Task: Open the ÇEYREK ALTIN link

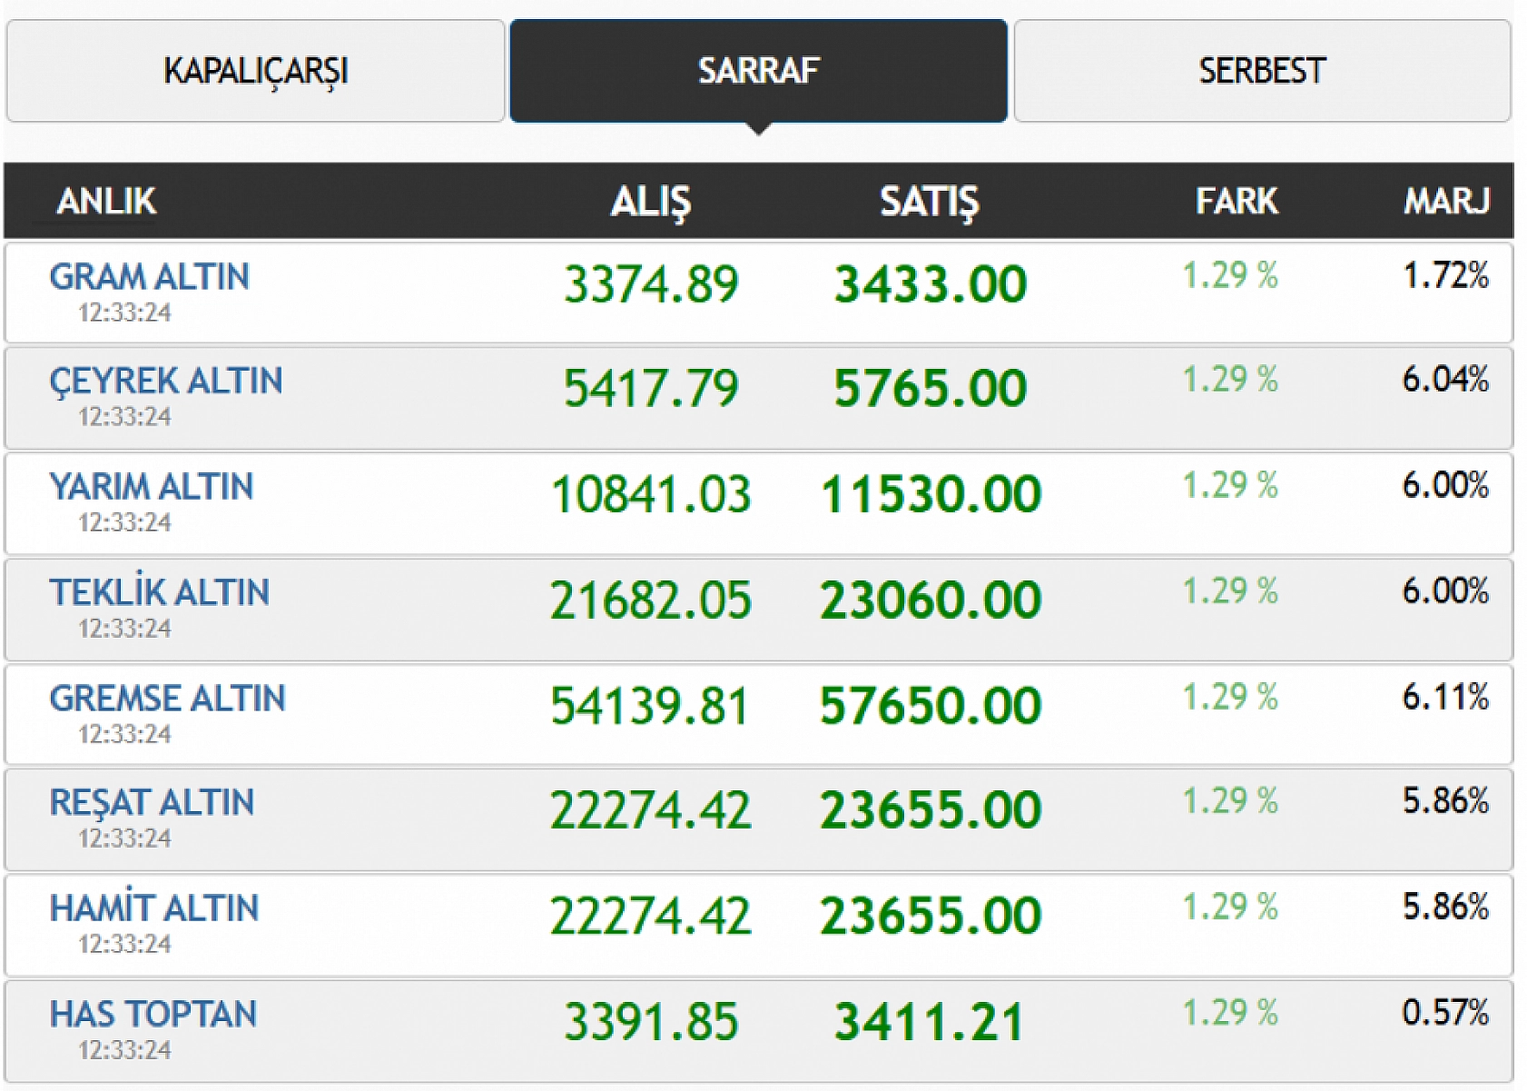Action: pos(166,381)
